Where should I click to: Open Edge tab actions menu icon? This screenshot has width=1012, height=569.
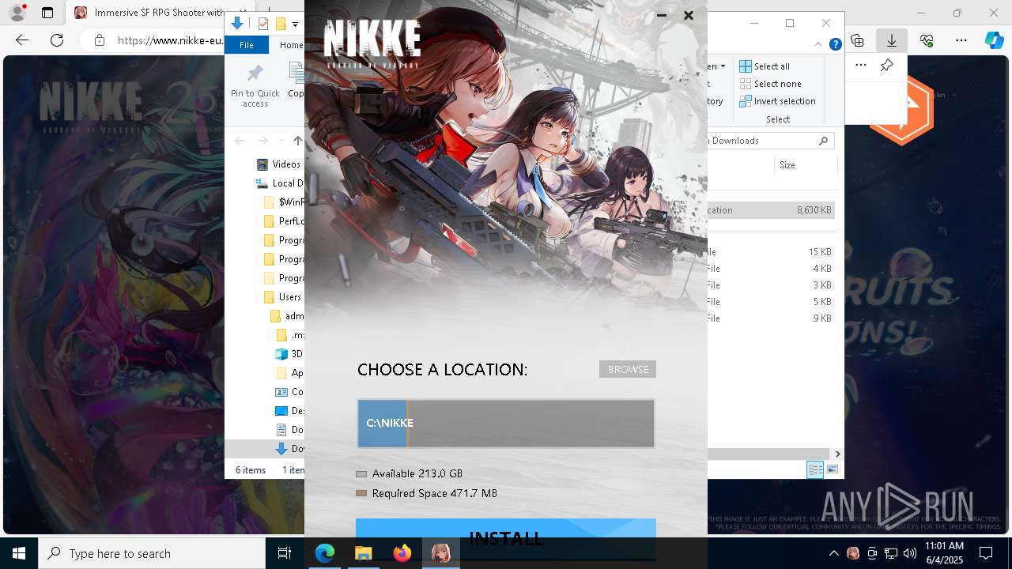coord(47,13)
